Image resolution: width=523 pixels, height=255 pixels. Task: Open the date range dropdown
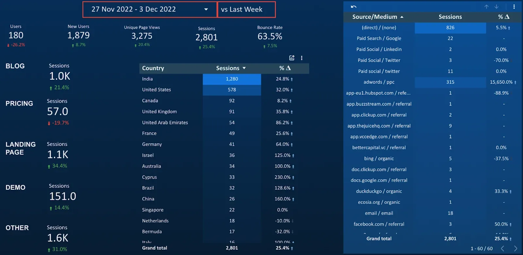point(150,9)
